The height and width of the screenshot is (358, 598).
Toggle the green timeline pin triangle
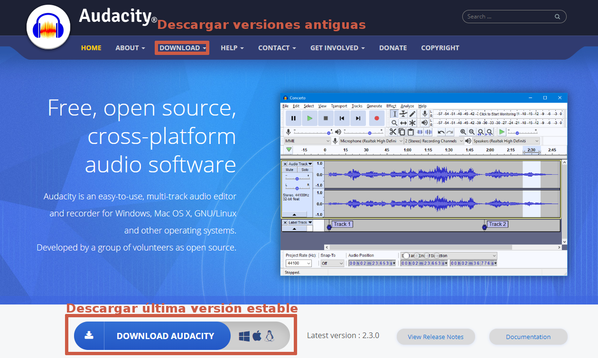coord(289,150)
